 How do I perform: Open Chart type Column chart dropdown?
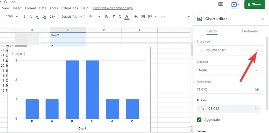point(229,50)
